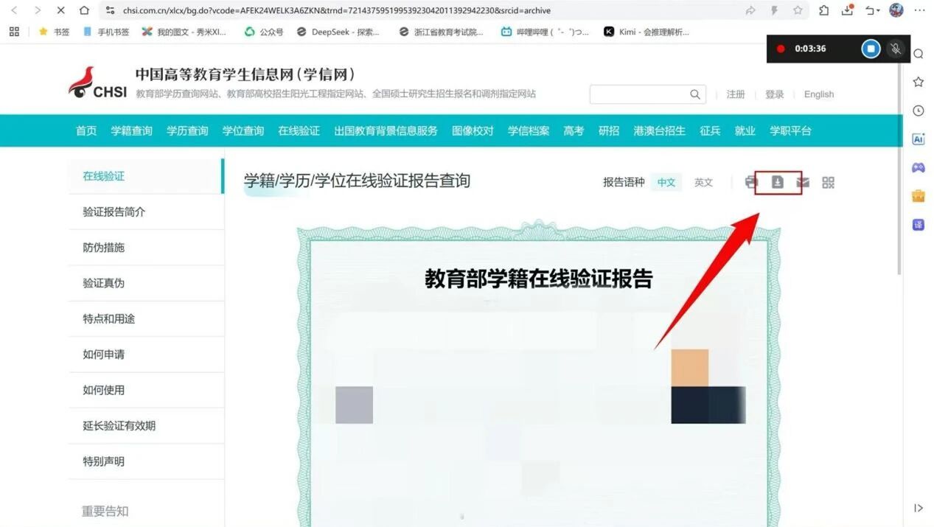Viewport: 934px width, 527px height.
Task: Download the verification report file
Action: point(777,182)
